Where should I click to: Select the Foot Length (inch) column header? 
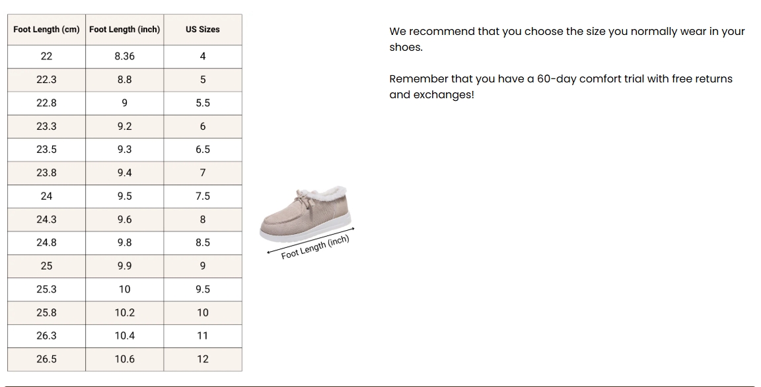pos(125,30)
